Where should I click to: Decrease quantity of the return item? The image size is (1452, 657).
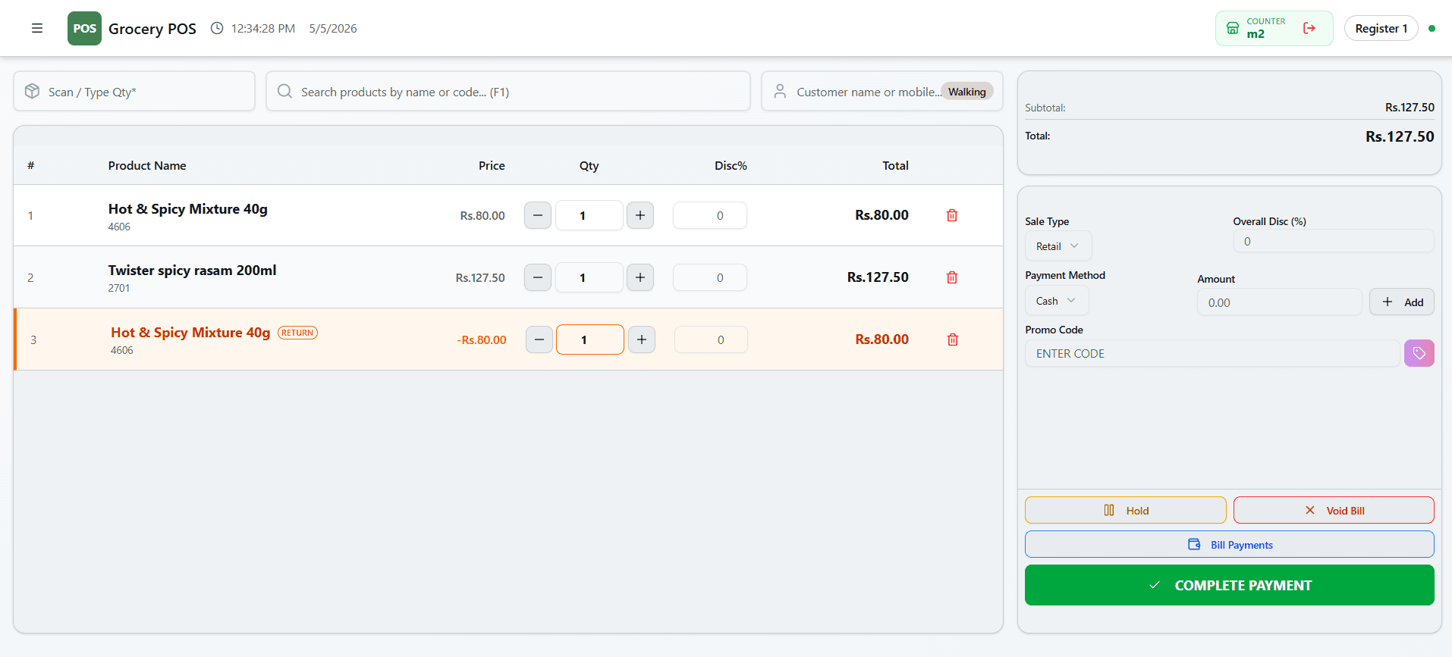[x=539, y=339]
